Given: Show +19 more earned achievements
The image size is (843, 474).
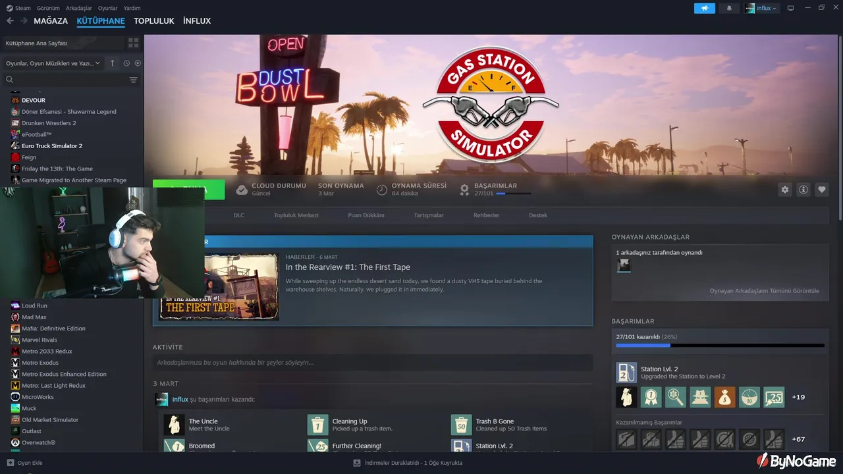Looking at the screenshot, I should (x=798, y=397).
